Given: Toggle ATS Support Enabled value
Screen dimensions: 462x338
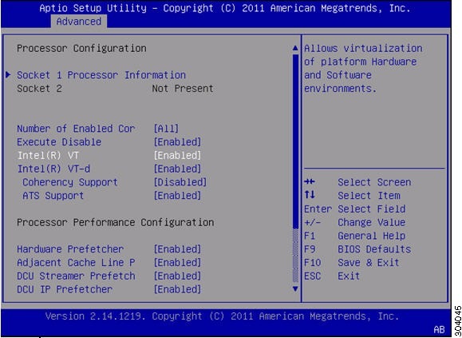Looking at the screenshot, I should (x=177, y=196).
